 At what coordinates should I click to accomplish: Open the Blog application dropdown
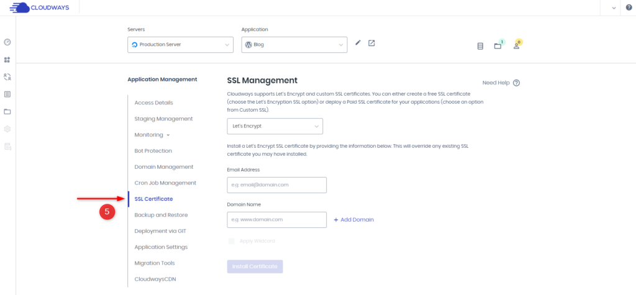pyautogui.click(x=294, y=45)
